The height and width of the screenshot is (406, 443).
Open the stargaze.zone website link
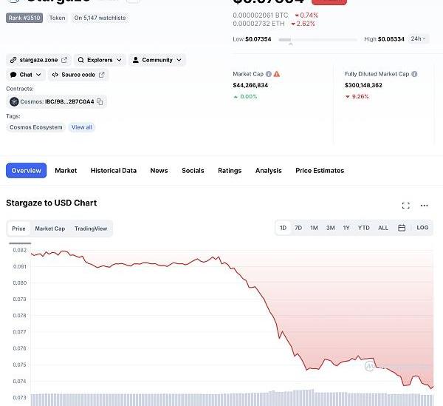(38, 60)
